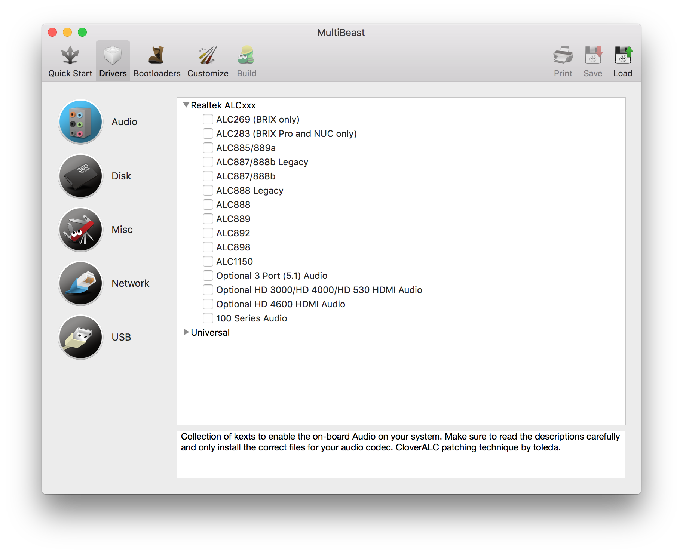The image size is (683, 554).
Task: Enable the ALC269 (BRIX only) checkbox
Action: click(208, 119)
